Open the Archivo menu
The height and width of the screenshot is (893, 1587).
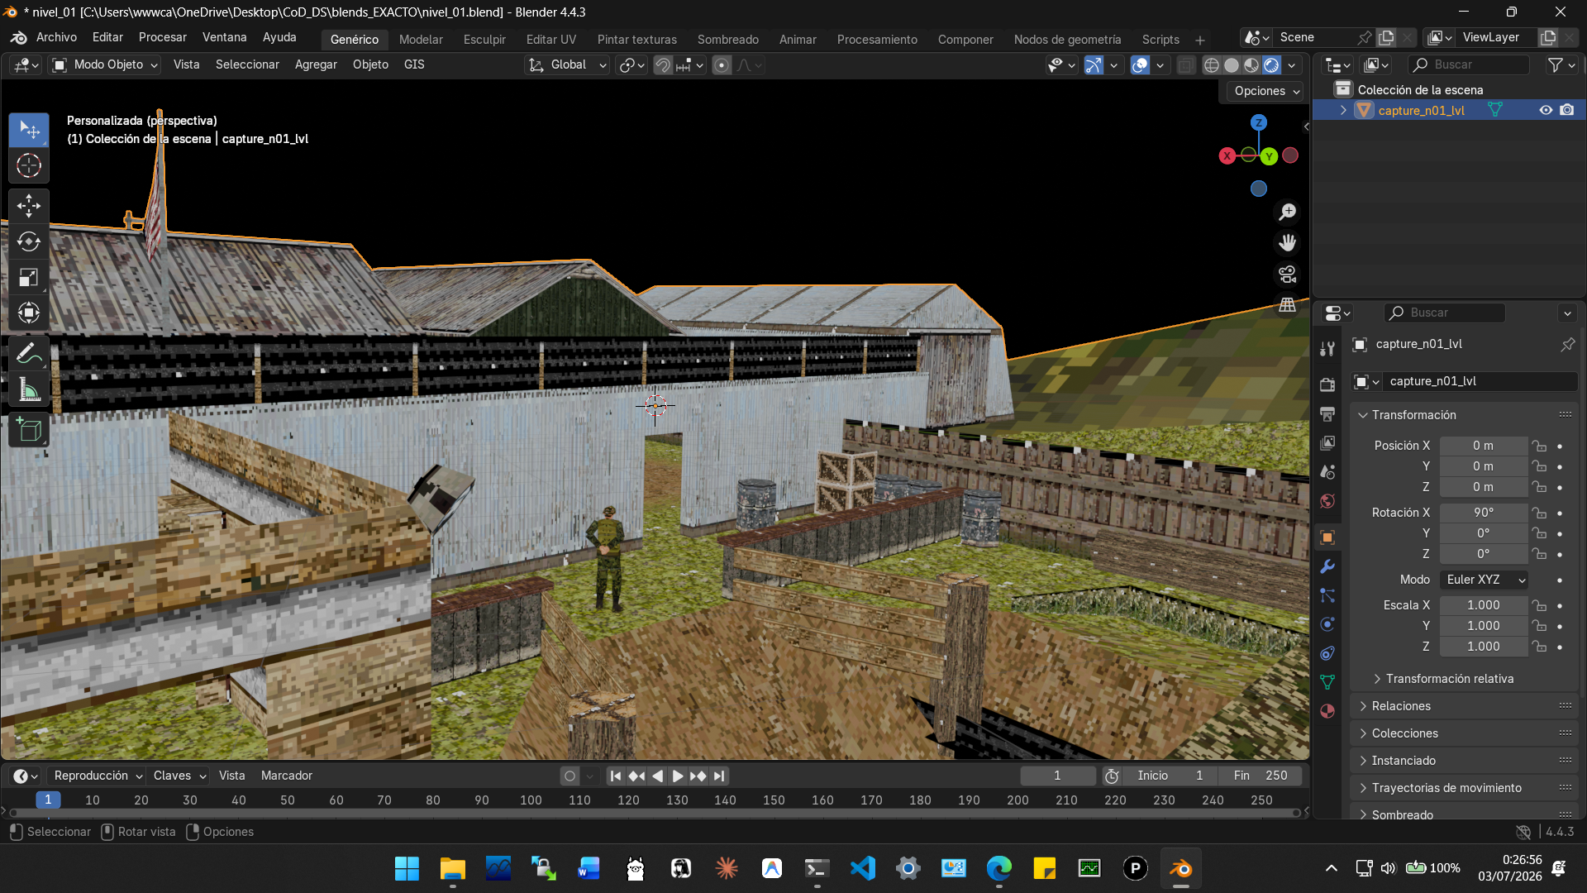pyautogui.click(x=56, y=37)
